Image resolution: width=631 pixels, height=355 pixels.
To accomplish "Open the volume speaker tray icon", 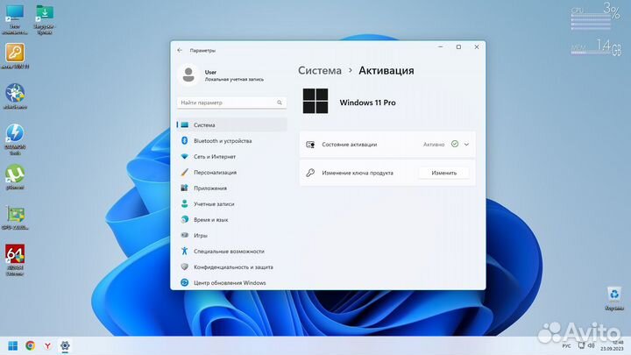I will point(591,345).
